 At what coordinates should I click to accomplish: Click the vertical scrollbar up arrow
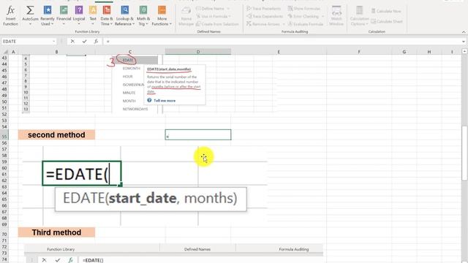[x=464, y=52]
